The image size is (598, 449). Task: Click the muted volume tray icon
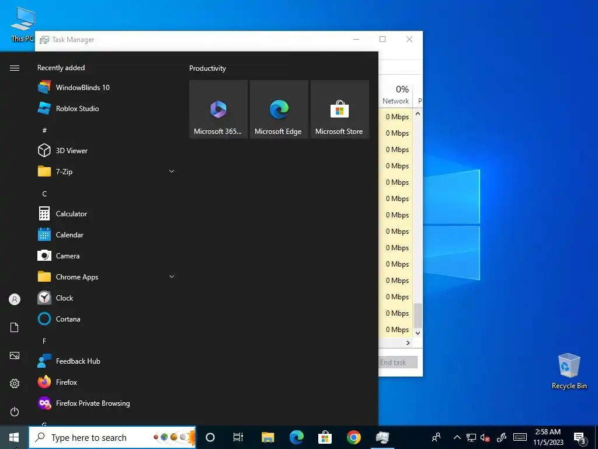[x=485, y=437]
